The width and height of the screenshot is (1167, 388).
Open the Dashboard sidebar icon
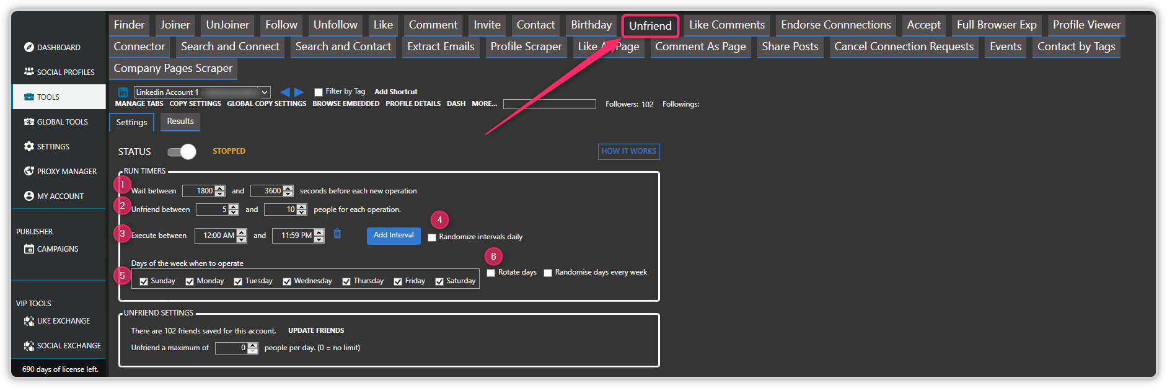point(29,47)
